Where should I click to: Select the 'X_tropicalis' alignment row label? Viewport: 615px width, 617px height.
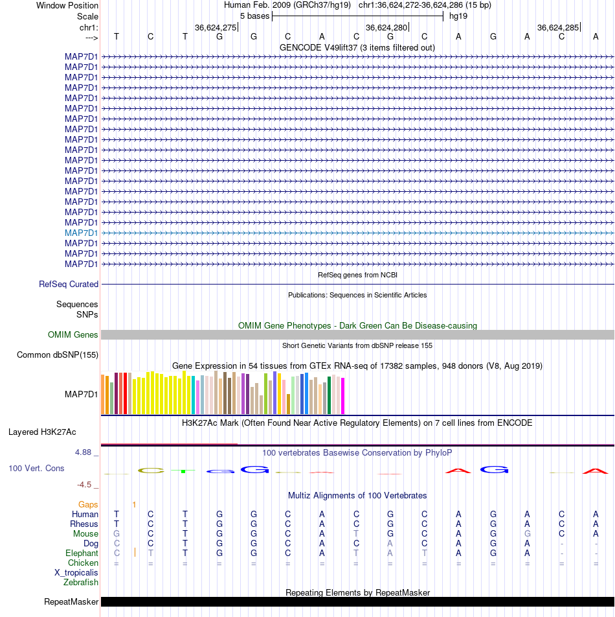[x=76, y=572]
